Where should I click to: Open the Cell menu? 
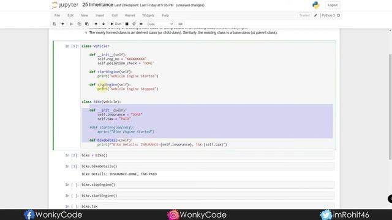click(115, 15)
